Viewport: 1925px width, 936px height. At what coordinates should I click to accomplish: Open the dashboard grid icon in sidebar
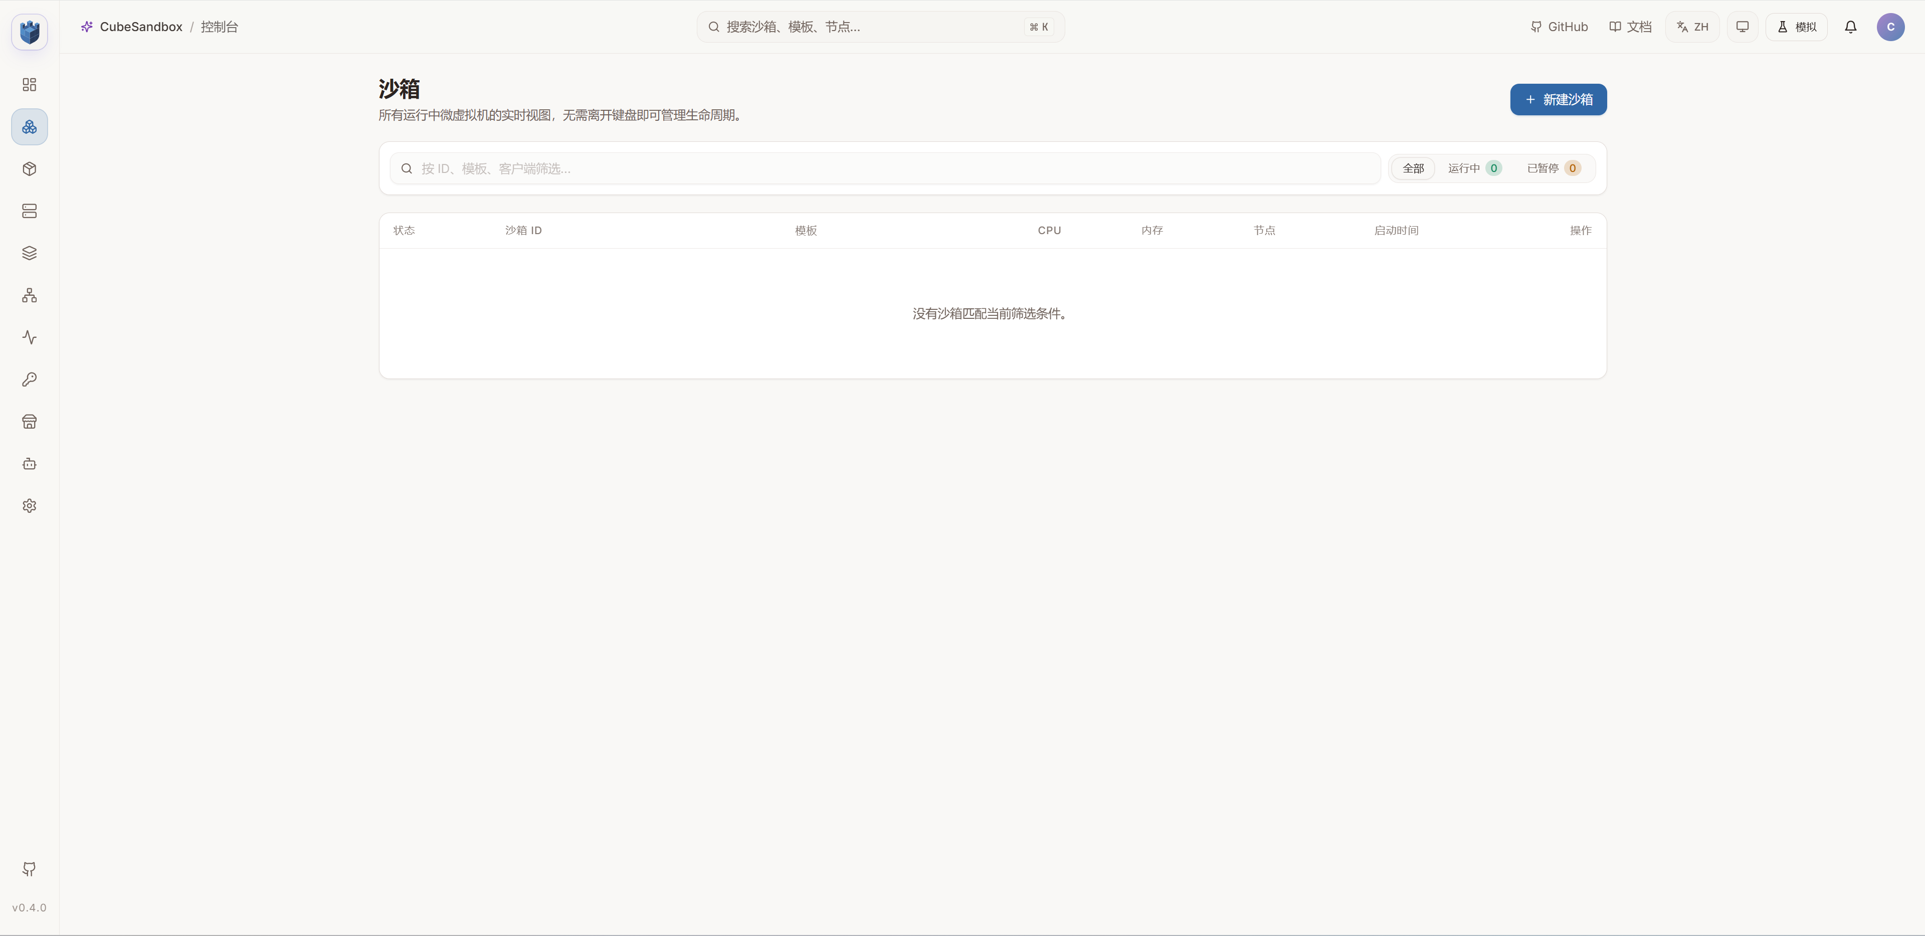click(x=30, y=85)
